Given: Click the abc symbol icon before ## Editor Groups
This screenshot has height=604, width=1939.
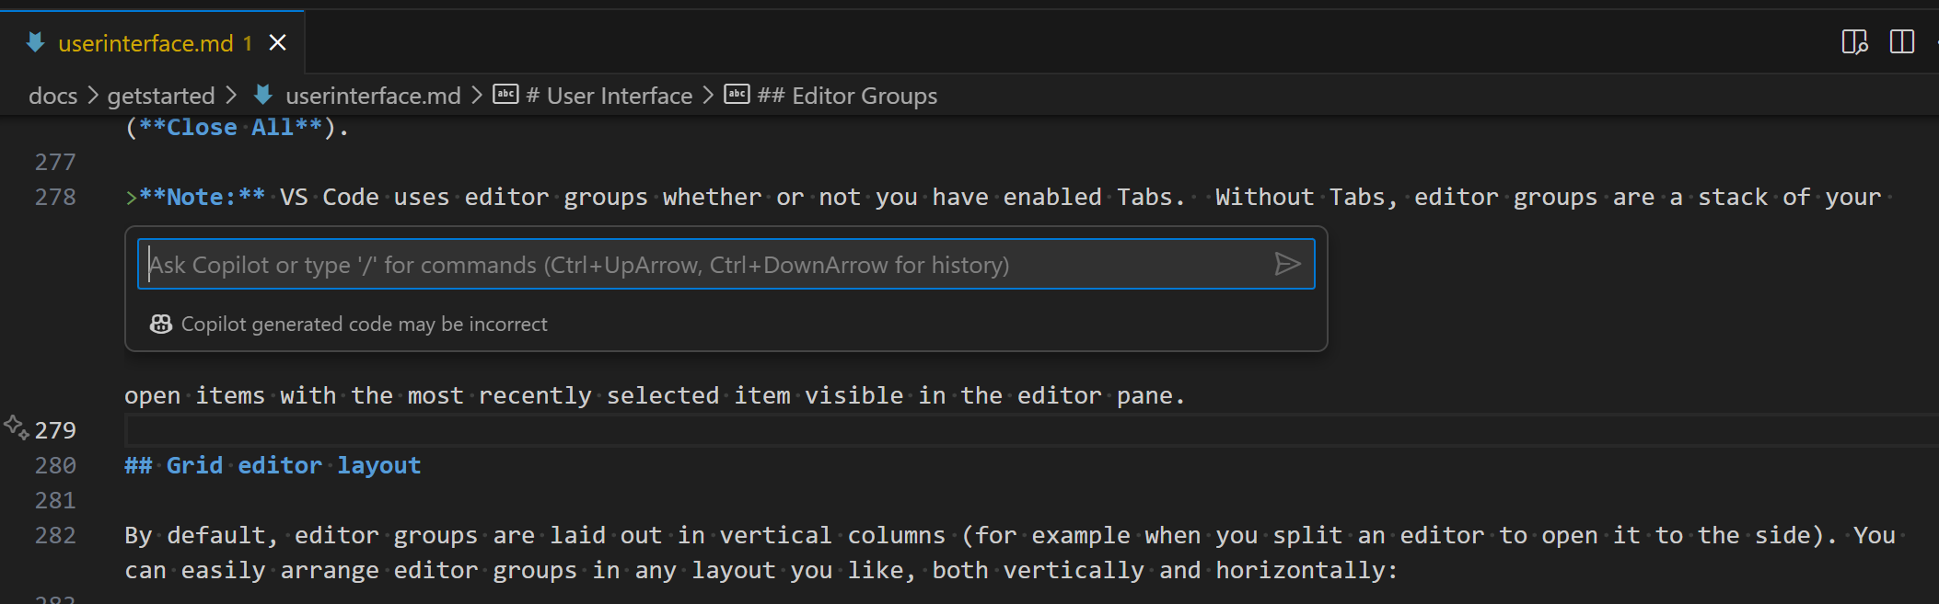Looking at the screenshot, I should pyautogui.click(x=737, y=95).
